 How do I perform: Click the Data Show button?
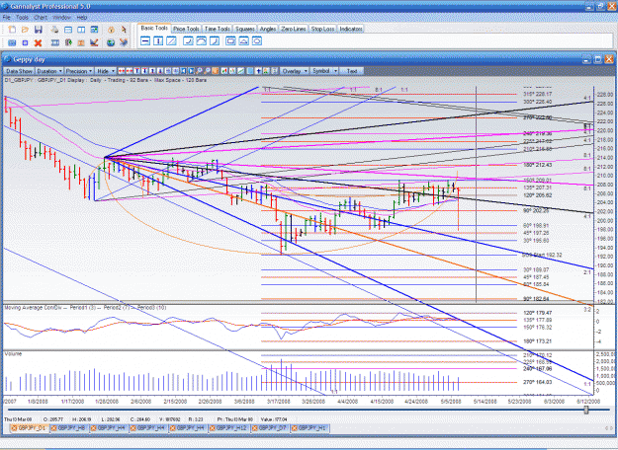point(20,71)
